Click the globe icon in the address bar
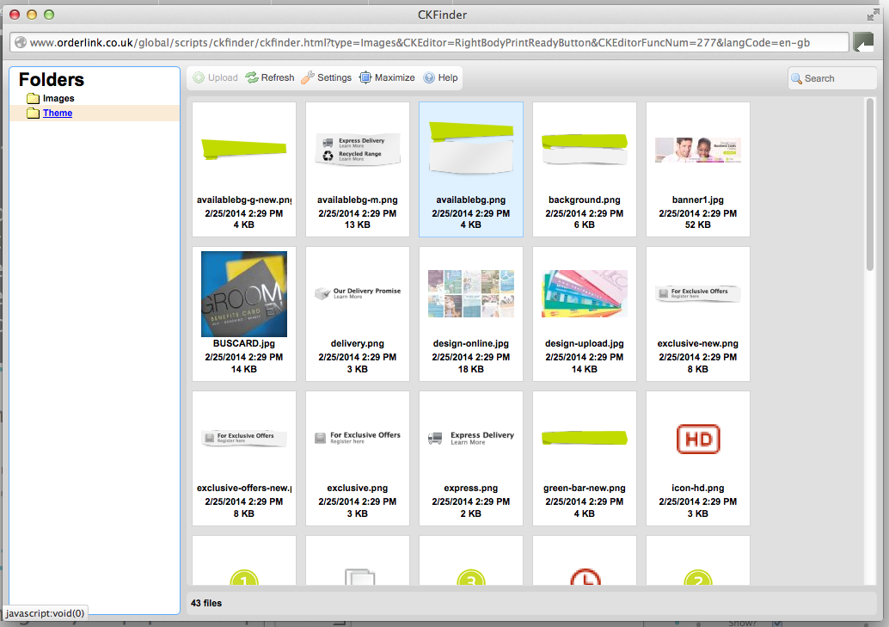Image resolution: width=889 pixels, height=627 pixels. (x=21, y=42)
